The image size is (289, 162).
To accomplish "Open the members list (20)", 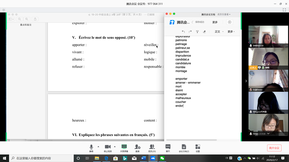I will [152, 148].
